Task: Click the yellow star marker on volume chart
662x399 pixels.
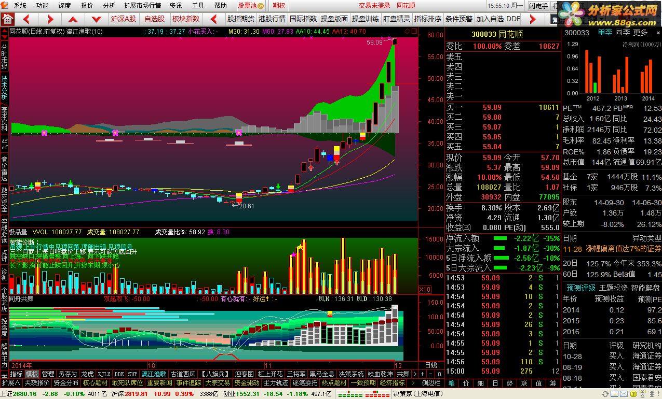Action: click(x=300, y=248)
